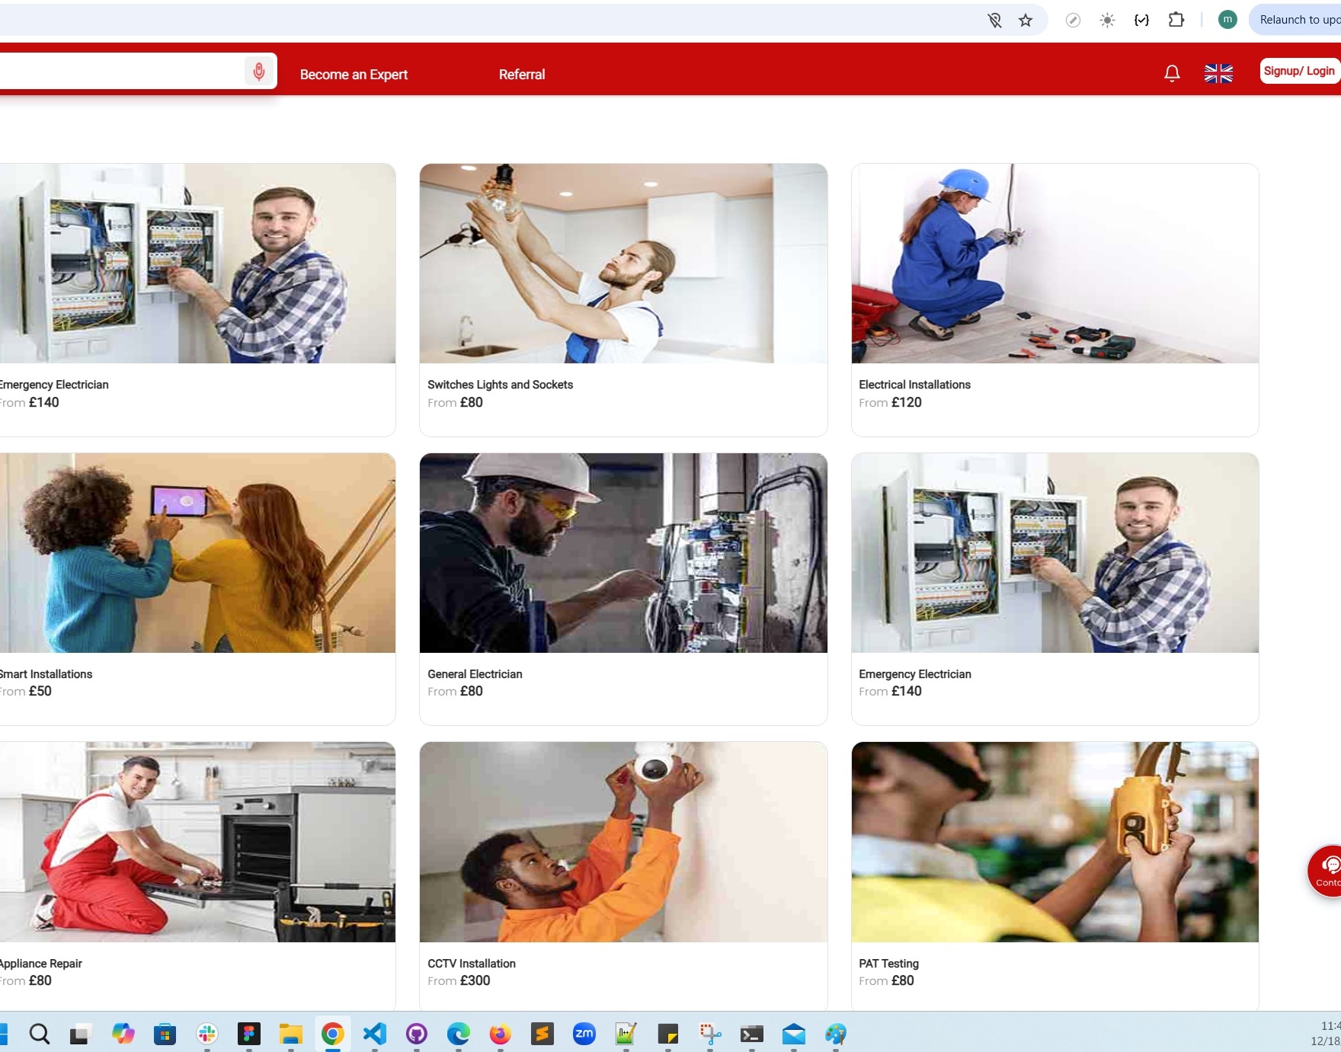Bookmark this page with the star icon
Viewport: 1341px width, 1052px height.
[1026, 21]
